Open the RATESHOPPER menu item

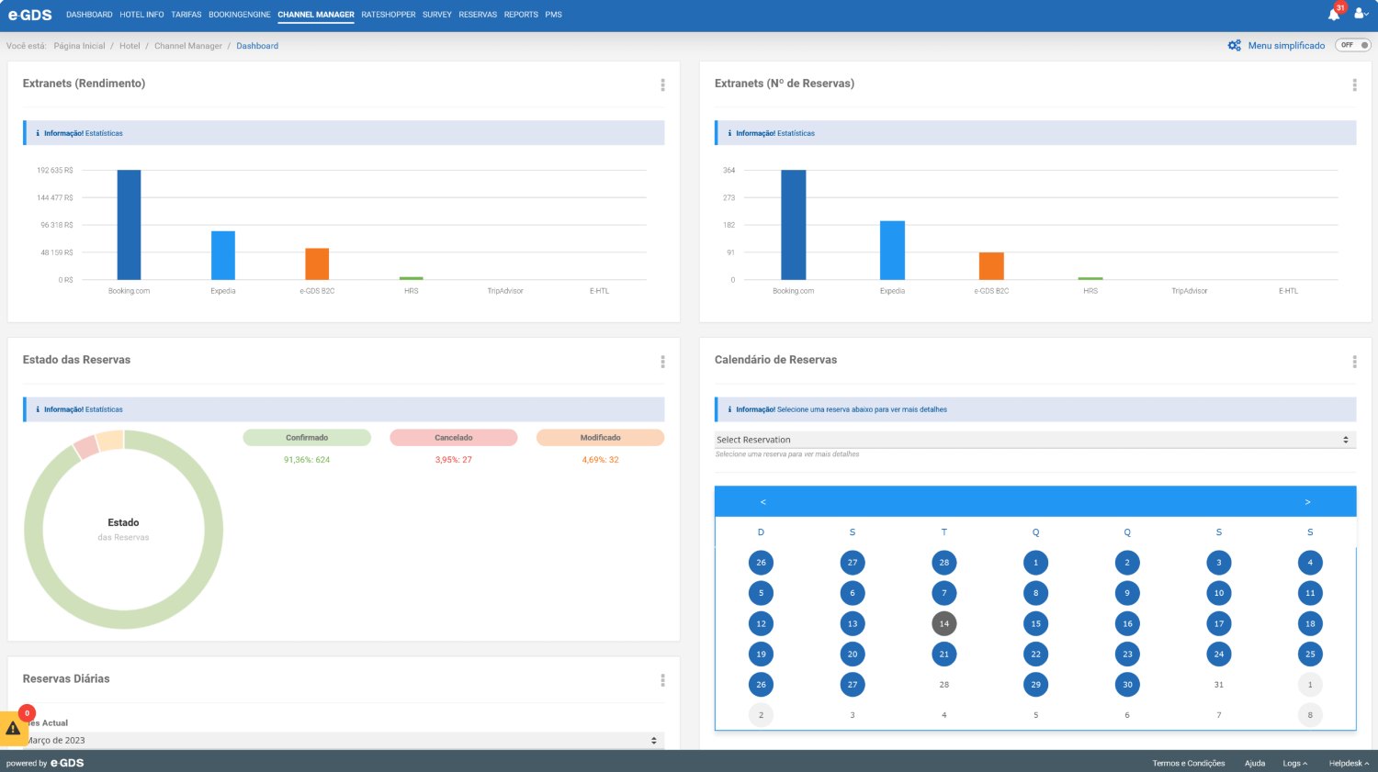pyautogui.click(x=389, y=15)
